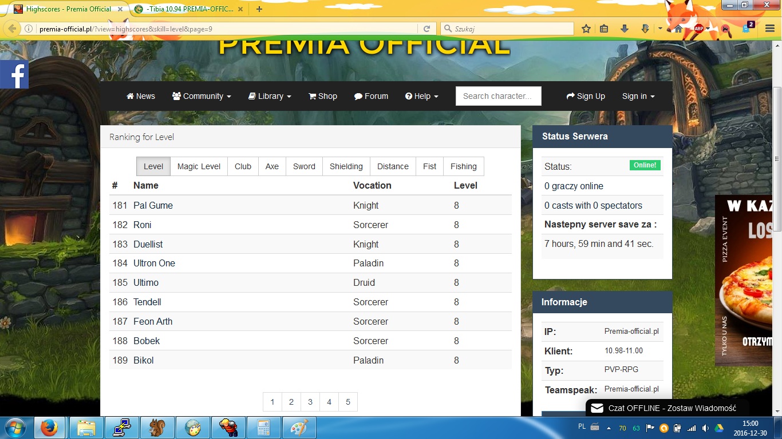This screenshot has height=439, width=782.
Task: Open character Ultron One
Action: point(154,263)
